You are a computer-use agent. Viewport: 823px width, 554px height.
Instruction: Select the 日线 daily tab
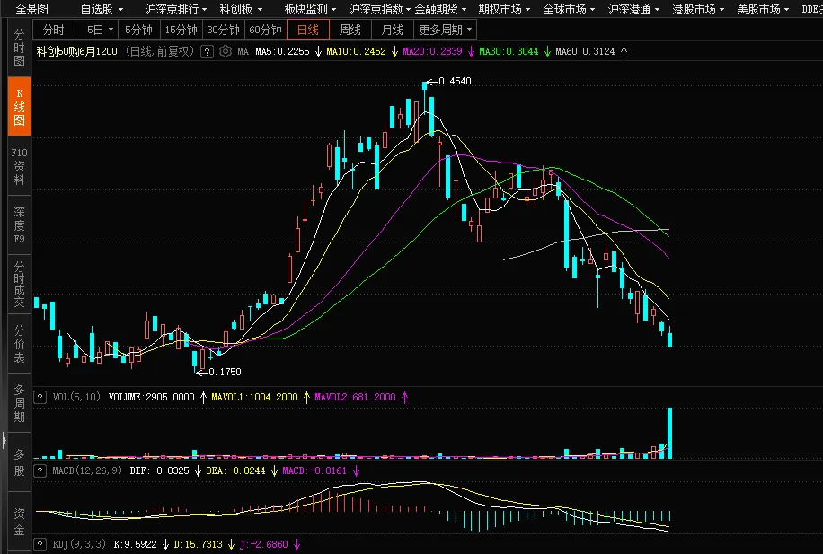pyautogui.click(x=308, y=30)
